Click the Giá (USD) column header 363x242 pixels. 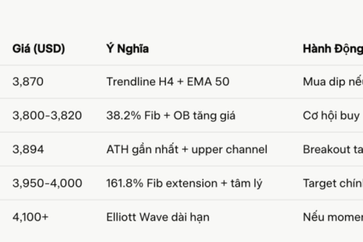(39, 49)
